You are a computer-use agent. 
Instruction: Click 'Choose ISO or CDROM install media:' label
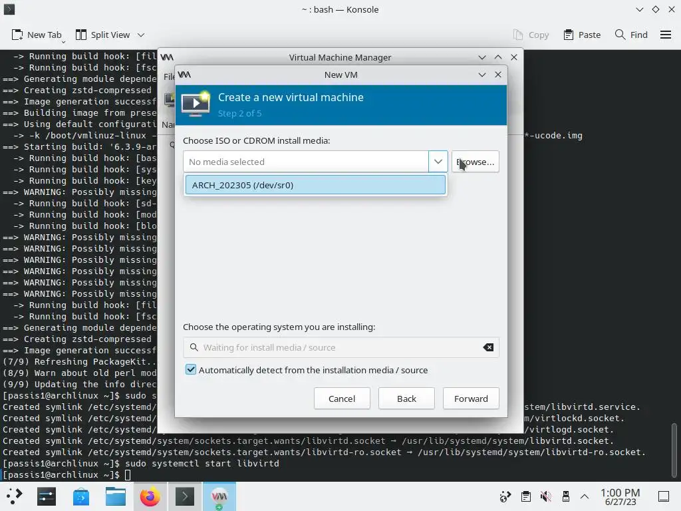(256, 141)
